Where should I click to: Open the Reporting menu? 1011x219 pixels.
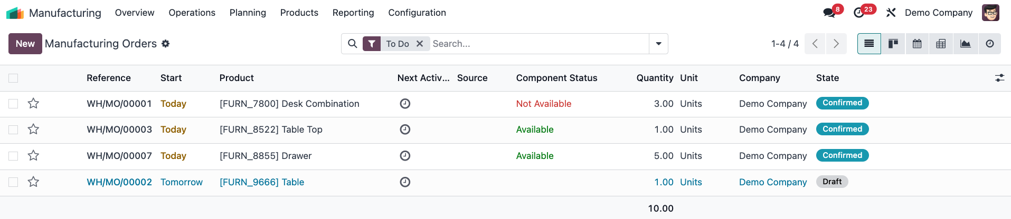click(x=353, y=13)
